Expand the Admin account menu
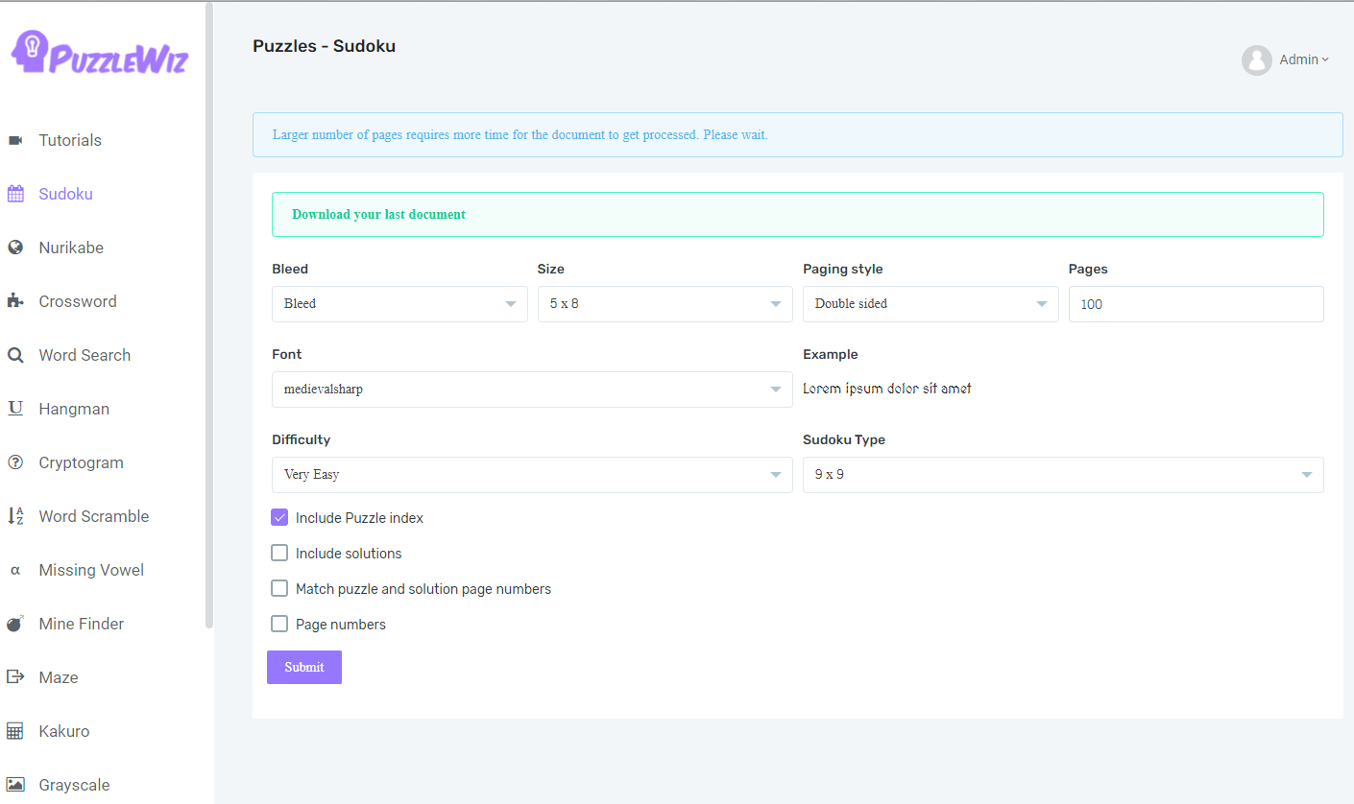Image resolution: width=1354 pixels, height=804 pixels. tap(1304, 59)
